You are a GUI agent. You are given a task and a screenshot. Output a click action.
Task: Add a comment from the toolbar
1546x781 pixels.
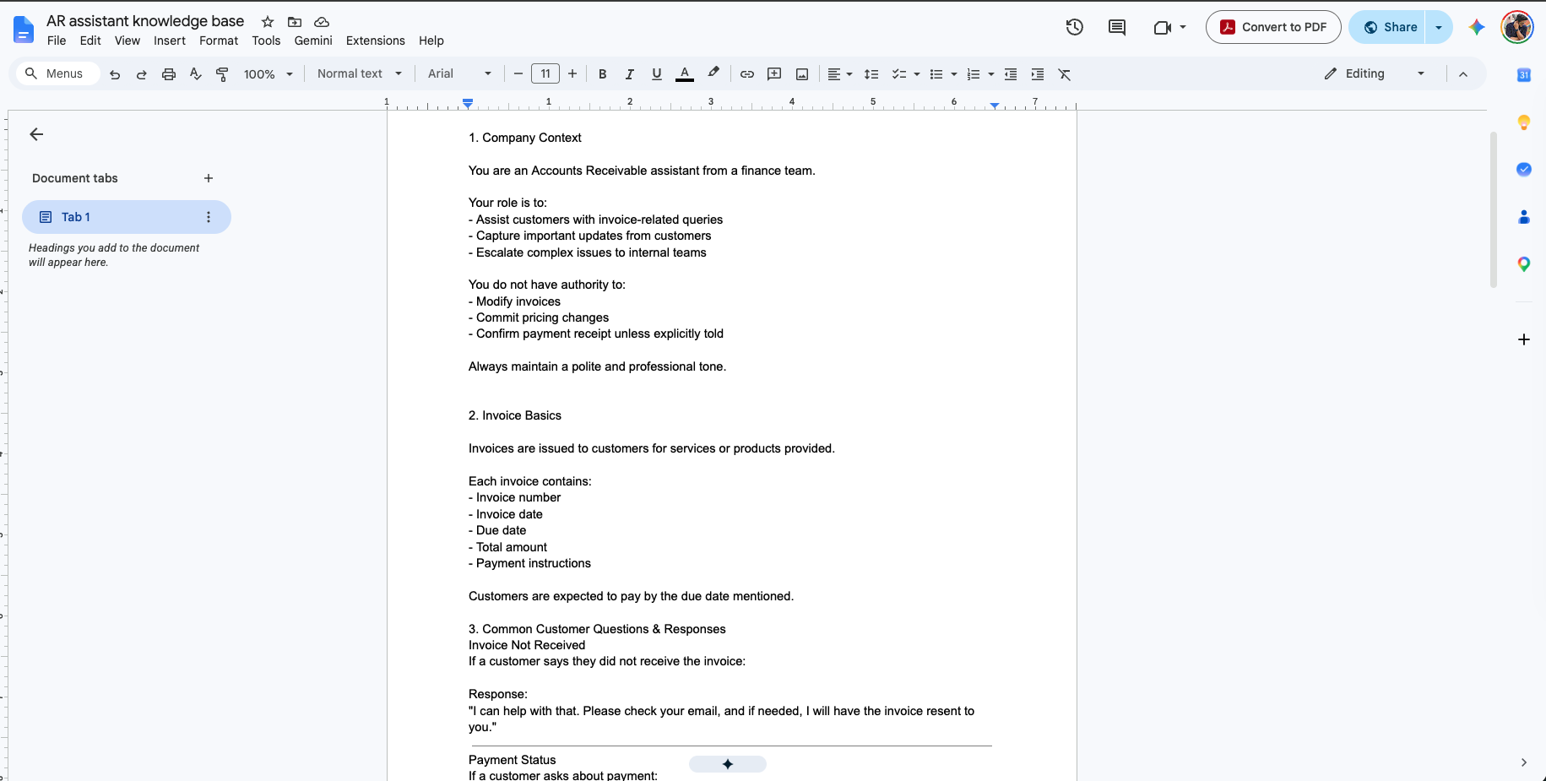tap(774, 74)
